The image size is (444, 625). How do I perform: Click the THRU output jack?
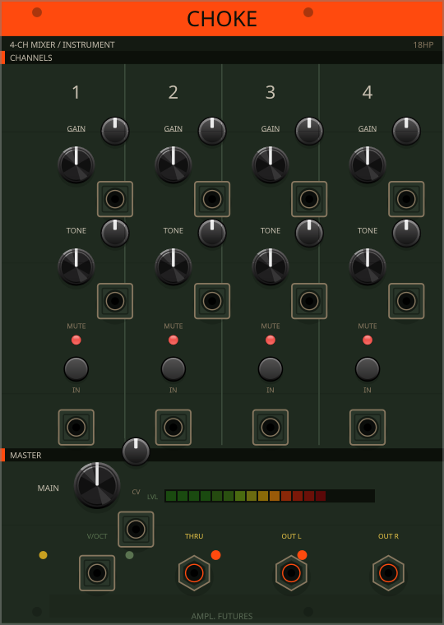(194, 573)
